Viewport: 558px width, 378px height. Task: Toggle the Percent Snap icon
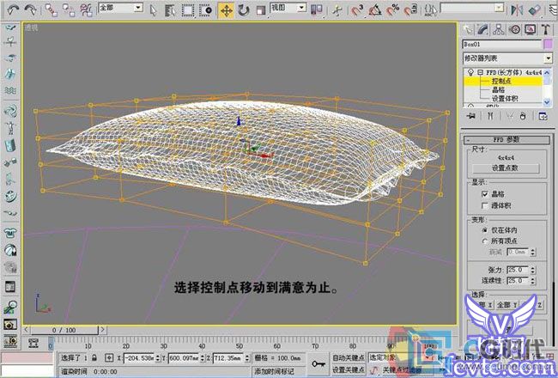point(392,10)
